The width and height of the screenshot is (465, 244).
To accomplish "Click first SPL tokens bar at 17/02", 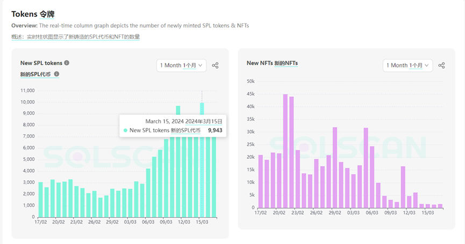I will [40, 199].
